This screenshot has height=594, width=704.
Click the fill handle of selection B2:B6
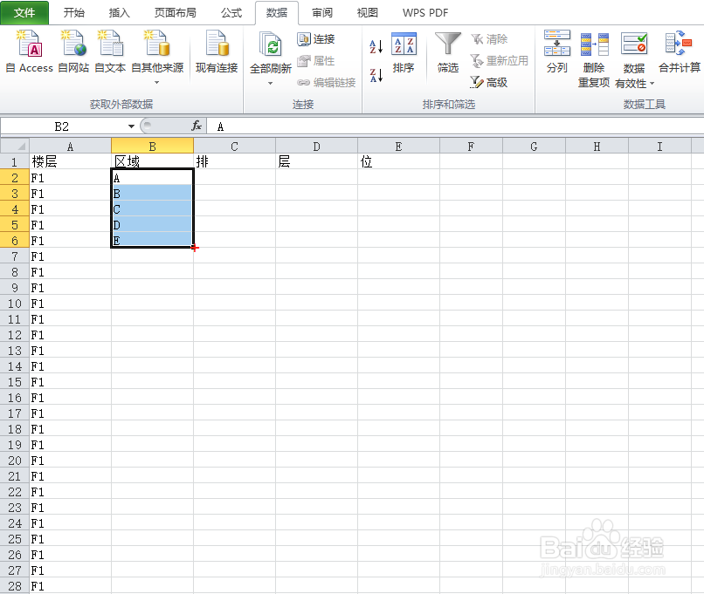point(194,247)
